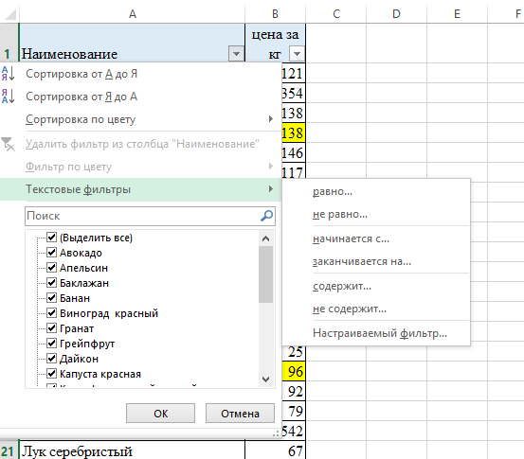Click the select-all corner triangle of sheet
This screenshot has width=524, height=459.
point(10,14)
